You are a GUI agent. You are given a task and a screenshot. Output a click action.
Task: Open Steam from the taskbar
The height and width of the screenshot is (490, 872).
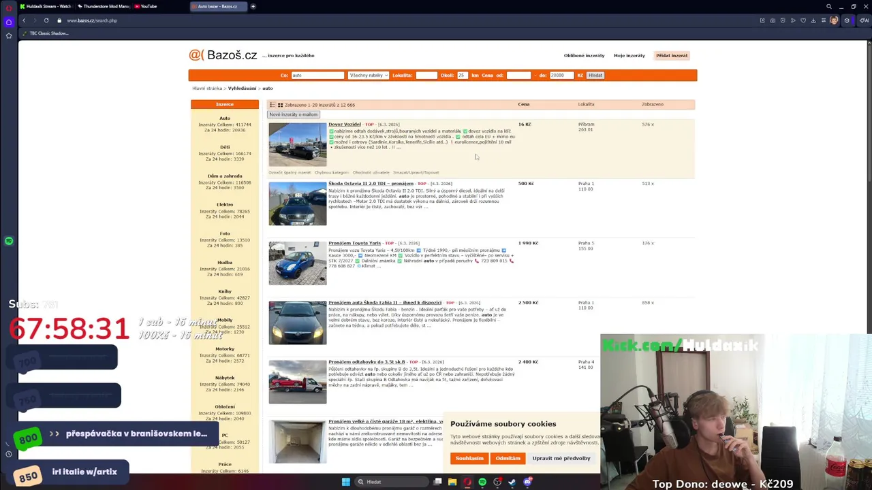pos(512,482)
